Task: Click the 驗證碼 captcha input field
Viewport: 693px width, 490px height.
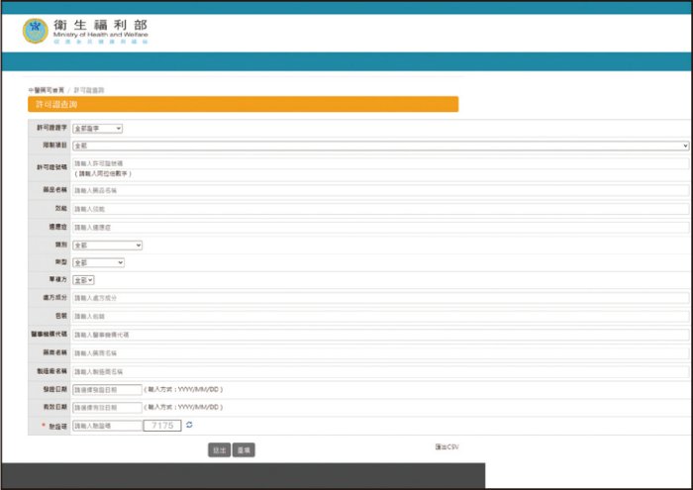Action: pos(107,425)
